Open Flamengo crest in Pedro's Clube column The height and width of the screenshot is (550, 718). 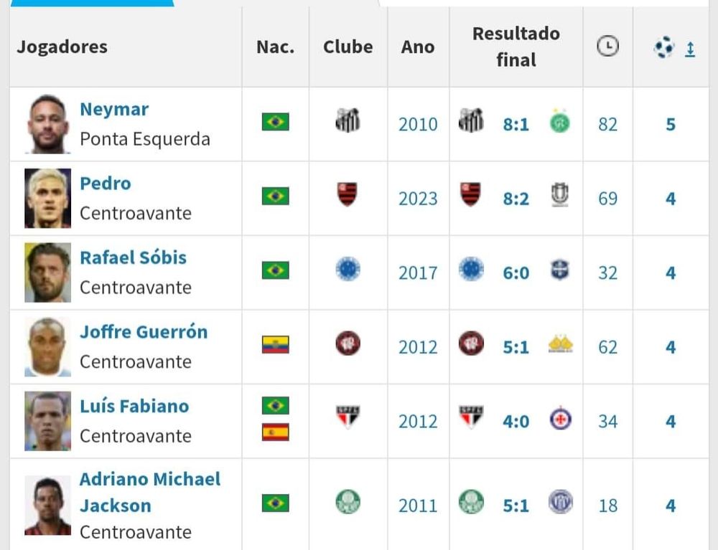[348, 194]
